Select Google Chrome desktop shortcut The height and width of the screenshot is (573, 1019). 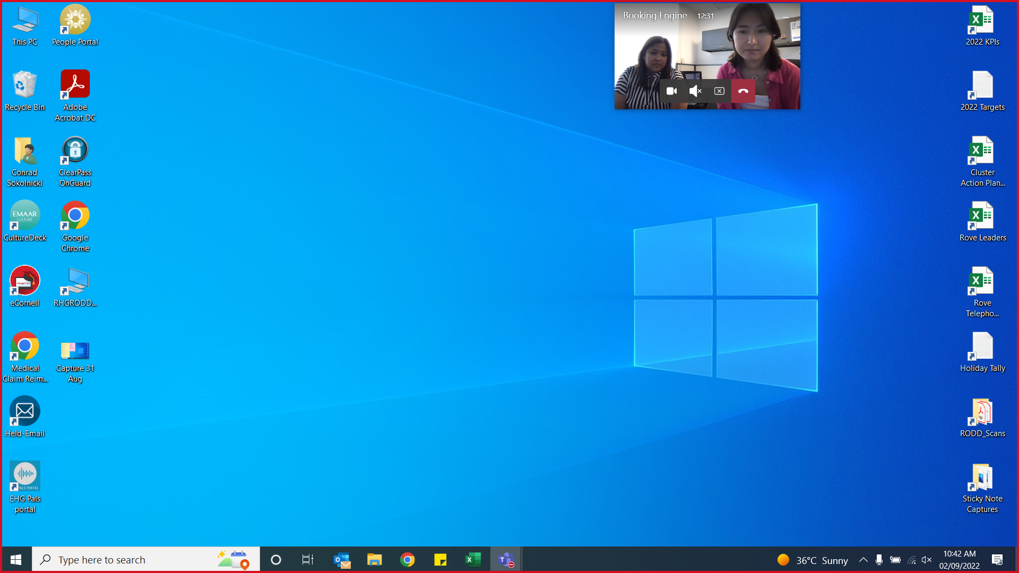pos(75,227)
